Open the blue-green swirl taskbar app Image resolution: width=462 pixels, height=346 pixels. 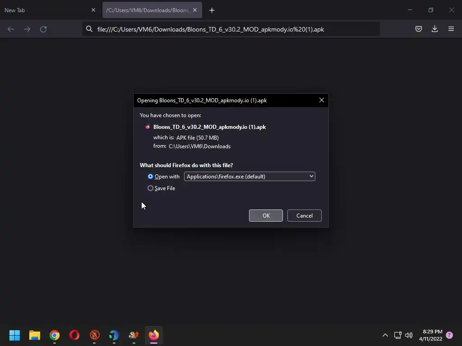coord(114,335)
